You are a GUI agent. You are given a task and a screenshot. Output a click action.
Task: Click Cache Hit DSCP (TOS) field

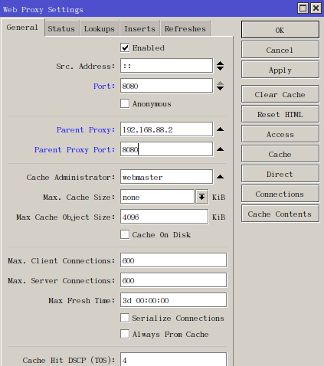click(173, 359)
